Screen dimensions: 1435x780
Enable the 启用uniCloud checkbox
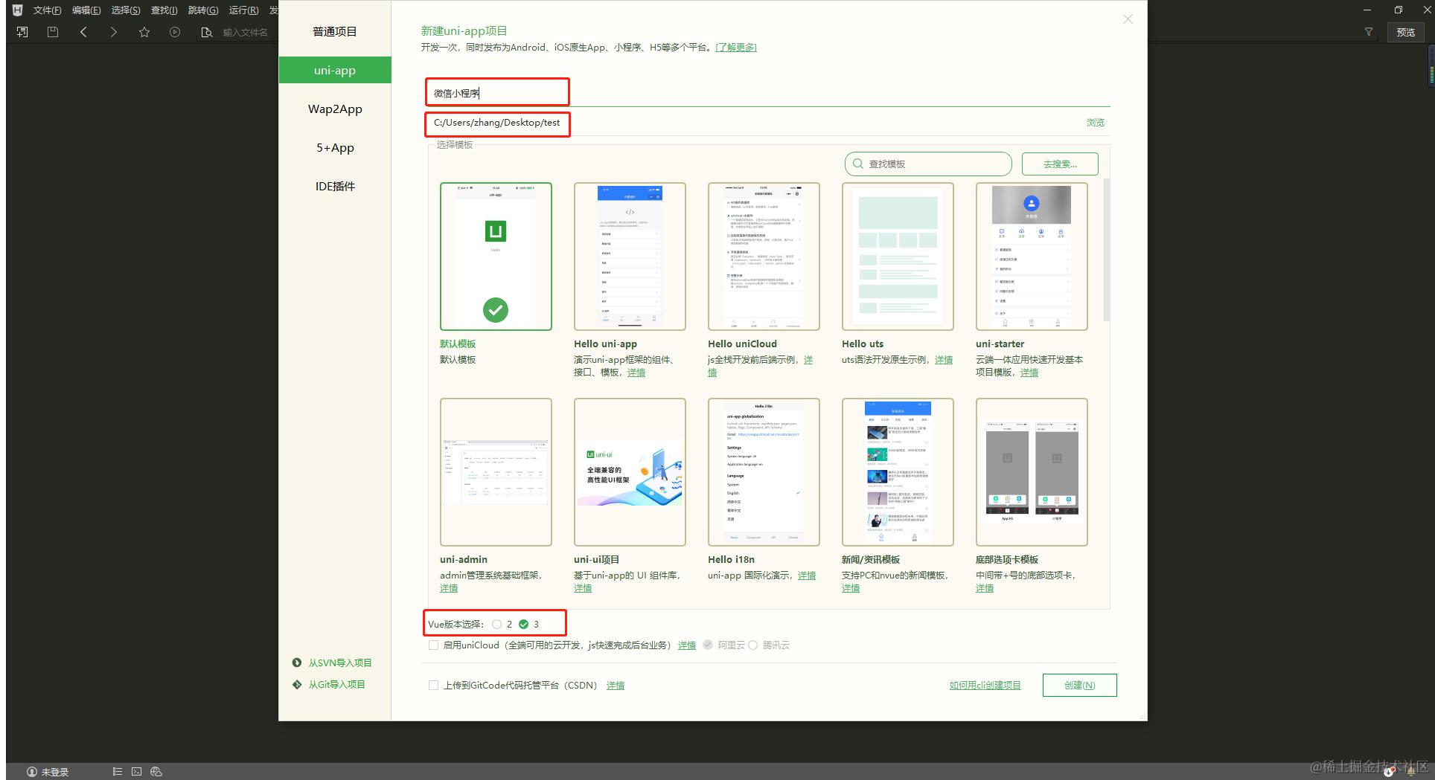click(x=433, y=645)
